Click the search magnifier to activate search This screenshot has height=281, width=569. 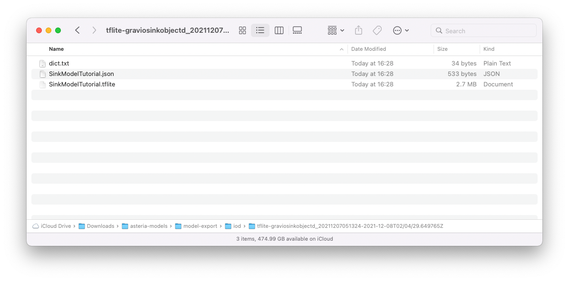(439, 30)
